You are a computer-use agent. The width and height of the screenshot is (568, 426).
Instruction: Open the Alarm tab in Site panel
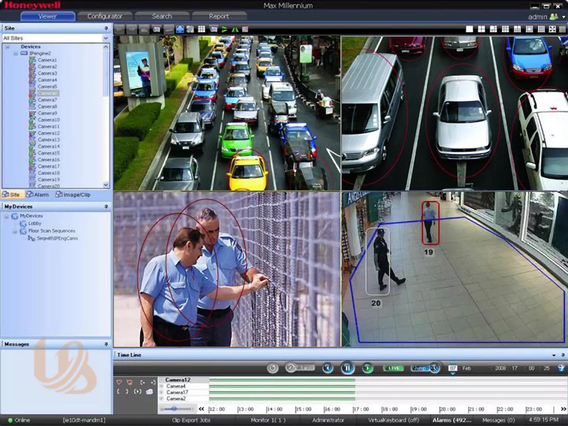(x=38, y=195)
